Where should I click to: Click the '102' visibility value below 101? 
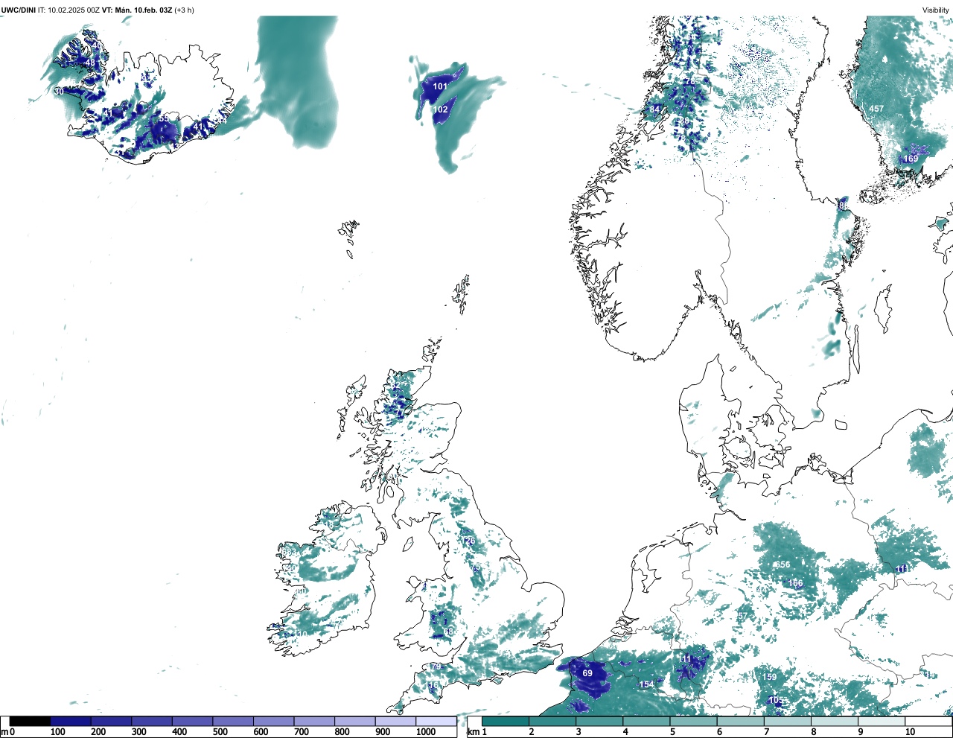click(441, 109)
